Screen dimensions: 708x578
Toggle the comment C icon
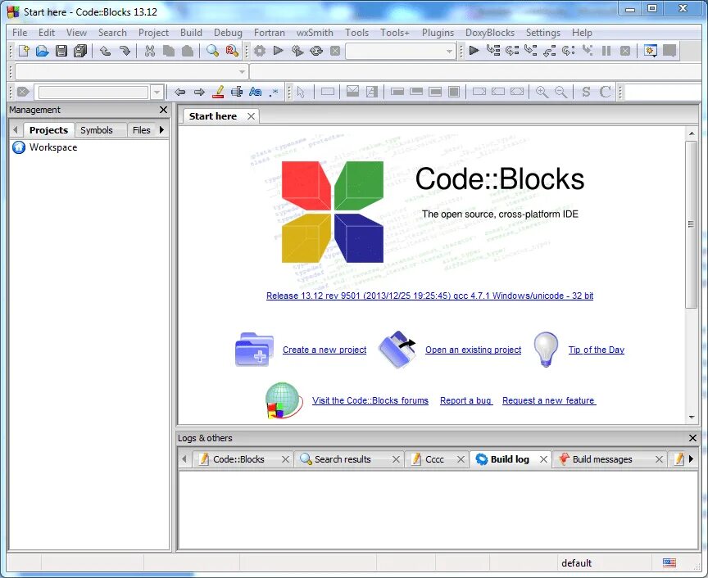click(x=605, y=92)
